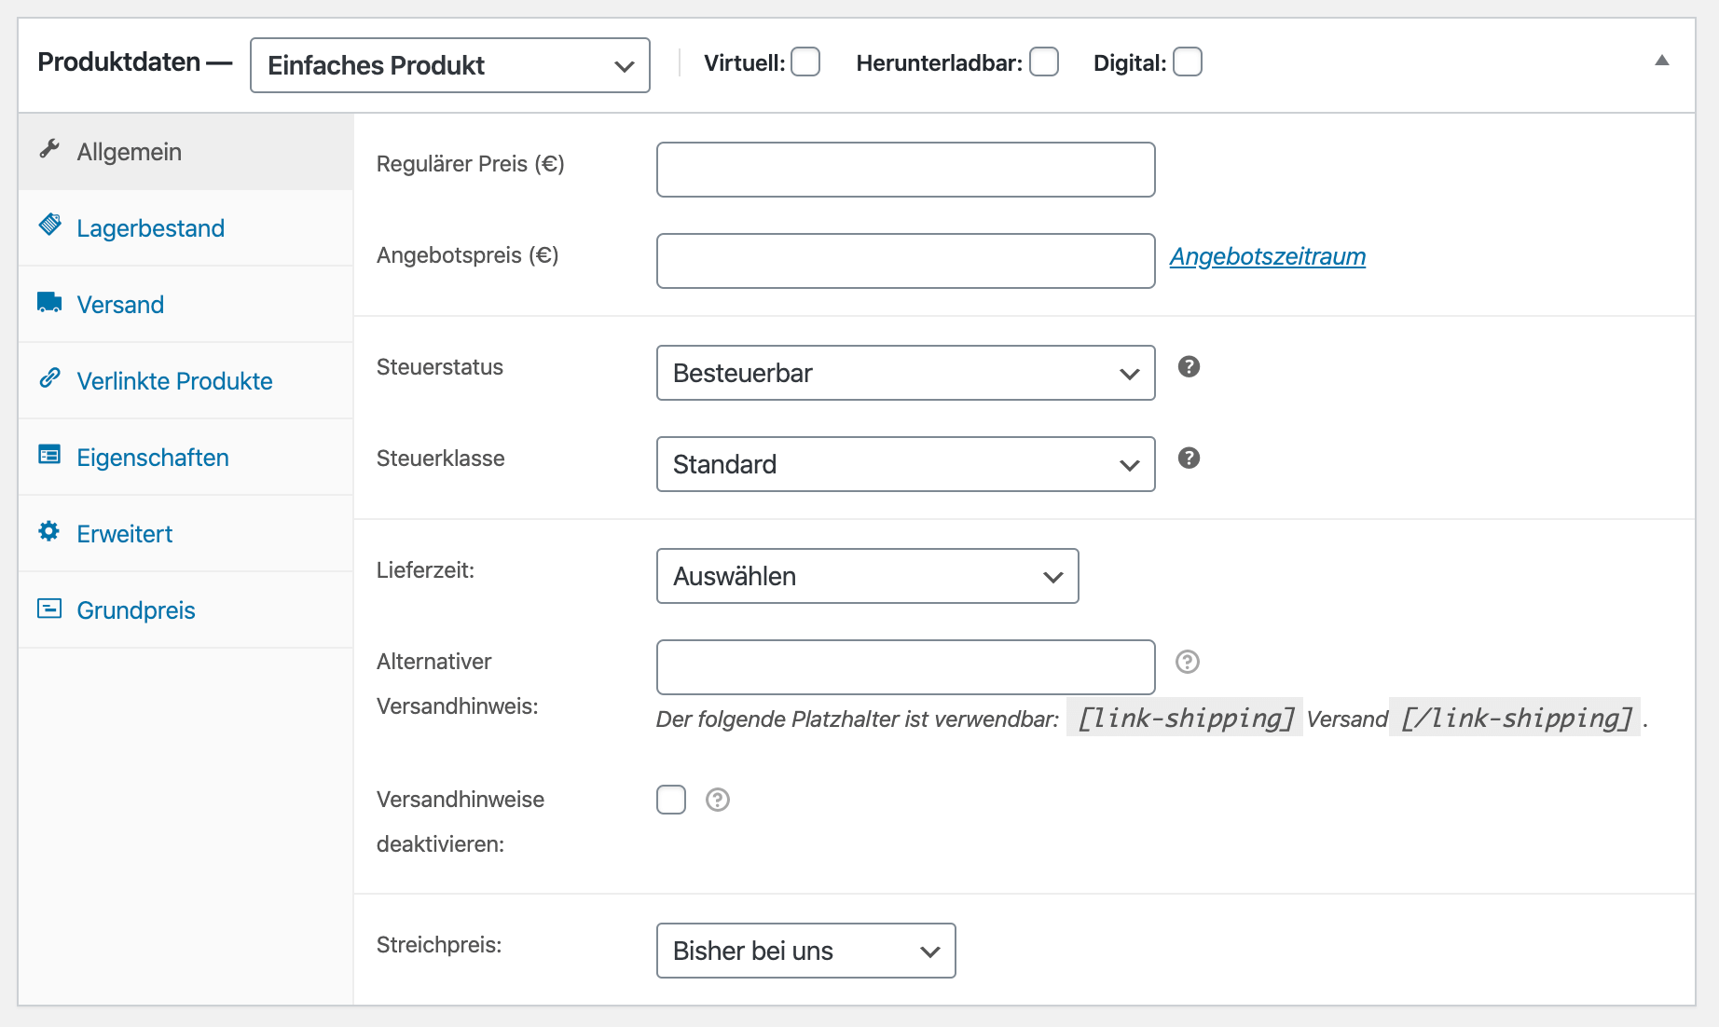Image resolution: width=1719 pixels, height=1027 pixels.
Task: Click the truck icon beside Versand
Action: click(49, 302)
